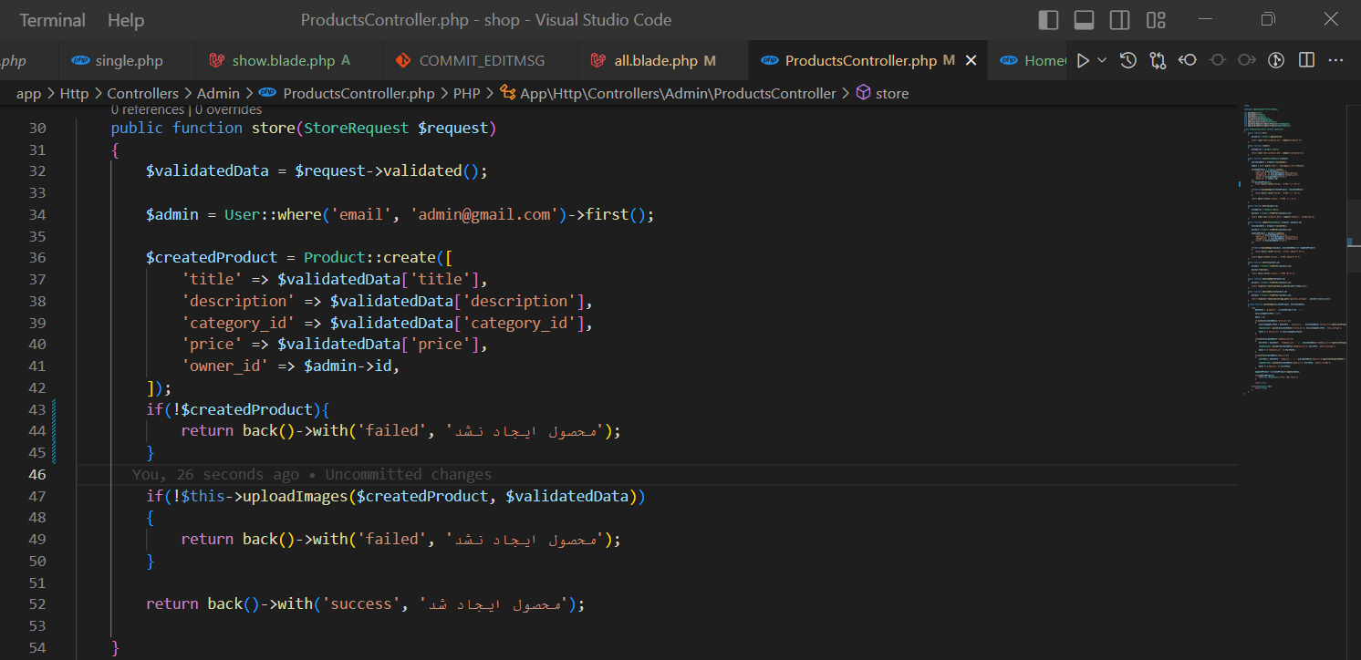Open the source control graph icon
The height and width of the screenshot is (660, 1361).
pos(1158,60)
